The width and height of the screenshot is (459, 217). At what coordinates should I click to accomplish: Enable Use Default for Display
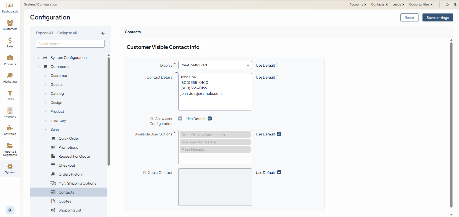pyautogui.click(x=279, y=65)
